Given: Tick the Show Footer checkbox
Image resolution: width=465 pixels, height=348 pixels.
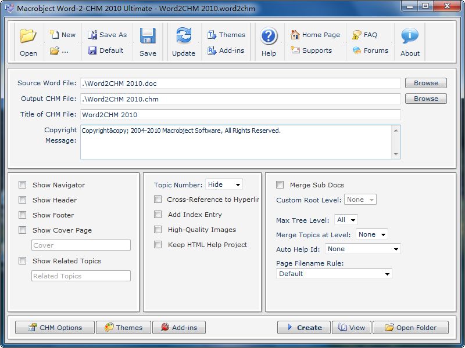Looking at the screenshot, I should pos(22,215).
